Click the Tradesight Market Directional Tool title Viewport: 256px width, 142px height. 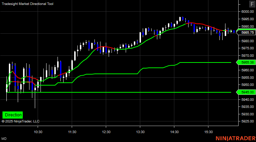28,4
